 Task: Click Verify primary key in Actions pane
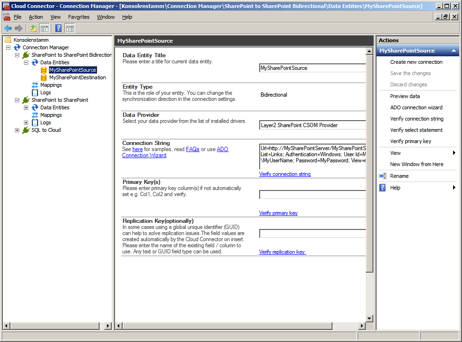click(410, 141)
